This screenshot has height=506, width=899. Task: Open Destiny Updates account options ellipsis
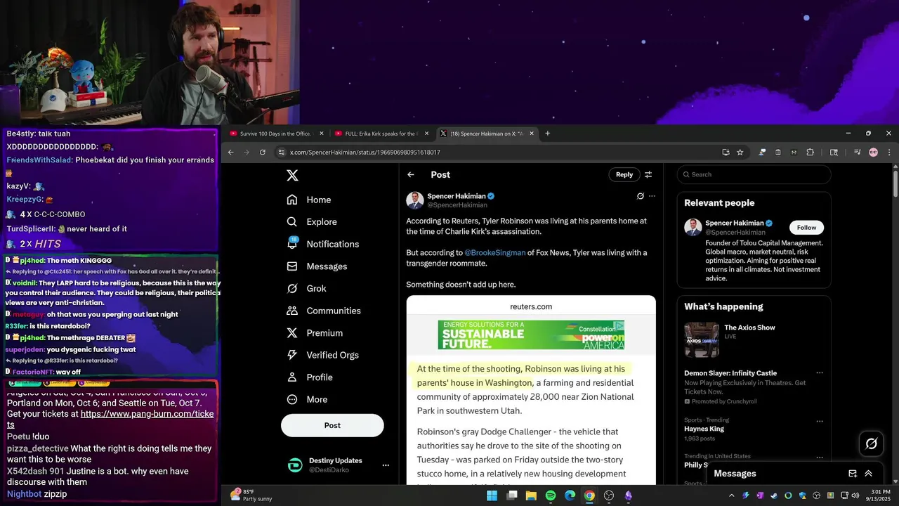point(385,465)
